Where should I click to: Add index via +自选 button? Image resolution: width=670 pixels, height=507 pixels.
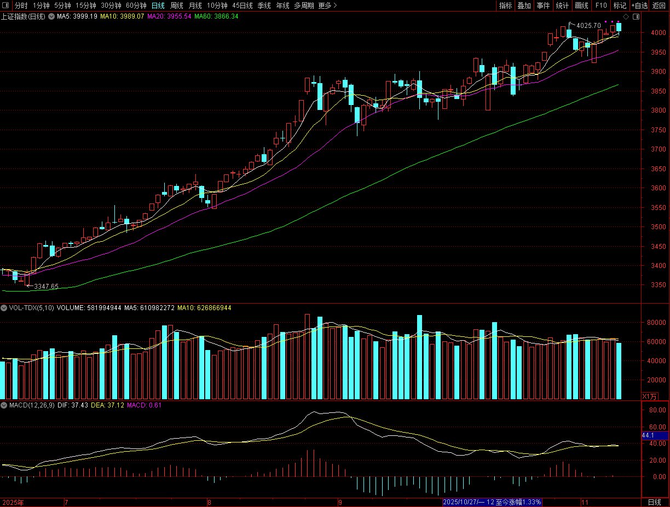(639, 5)
